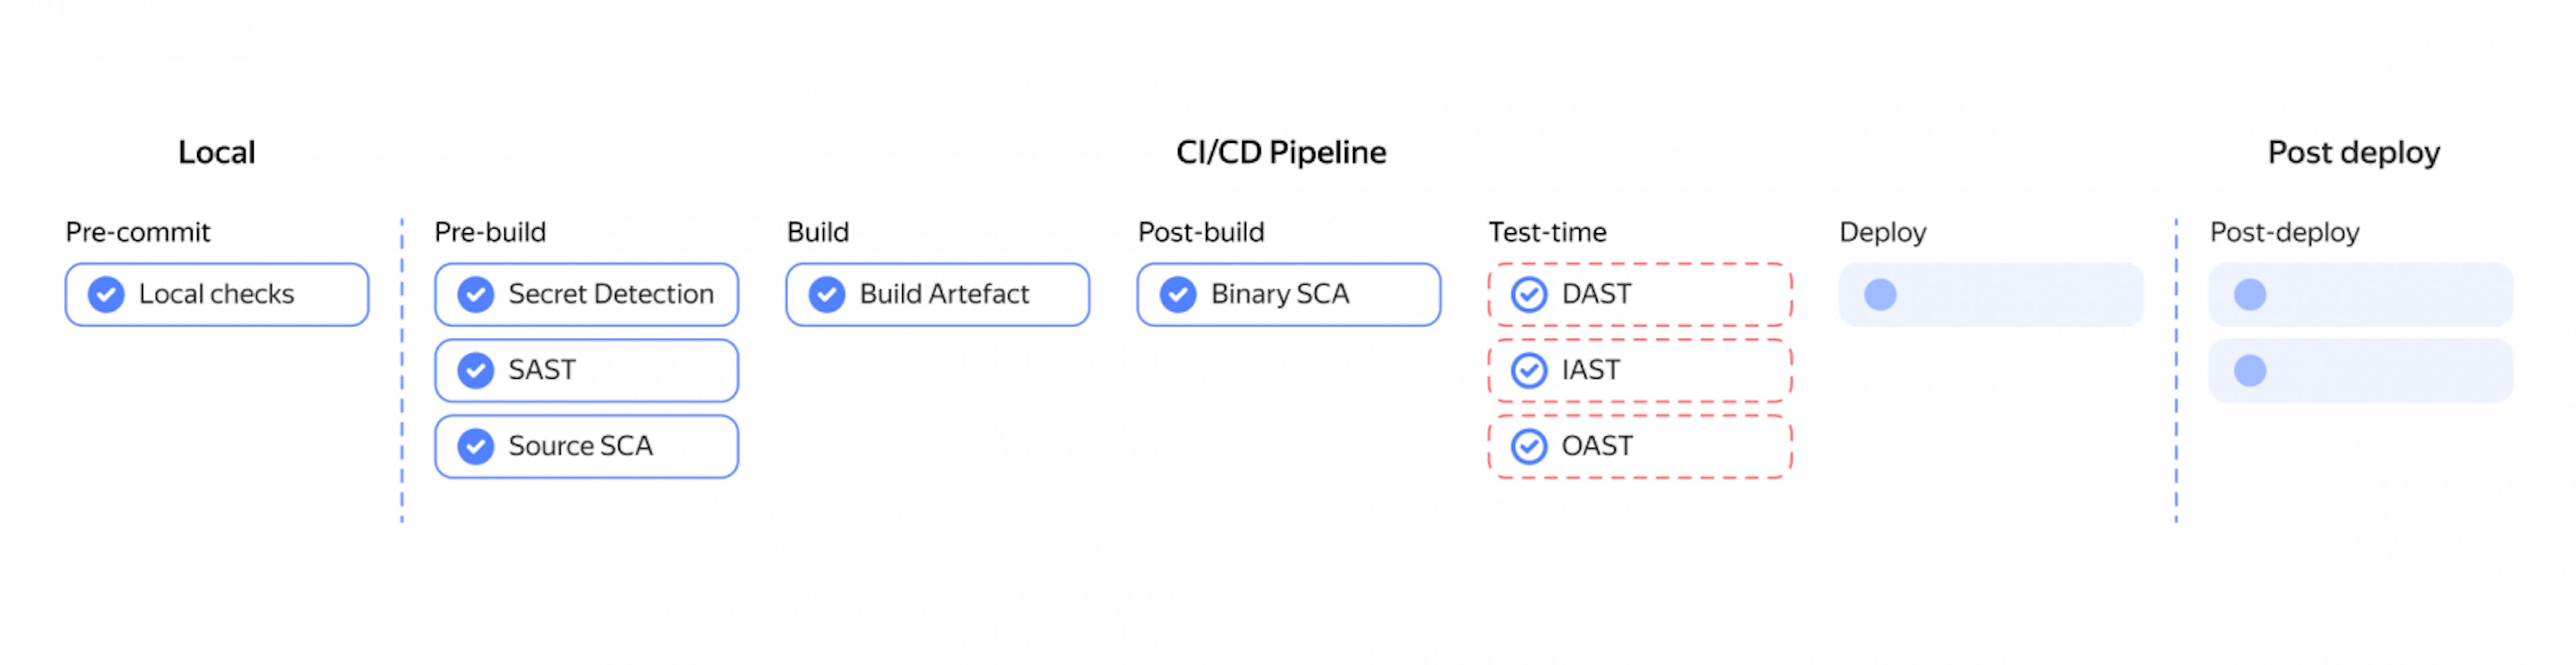
Task: Click the Local section heading
Action: [217, 152]
